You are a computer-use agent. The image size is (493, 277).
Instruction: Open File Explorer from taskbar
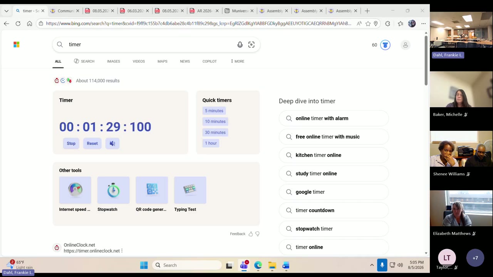point(272,265)
